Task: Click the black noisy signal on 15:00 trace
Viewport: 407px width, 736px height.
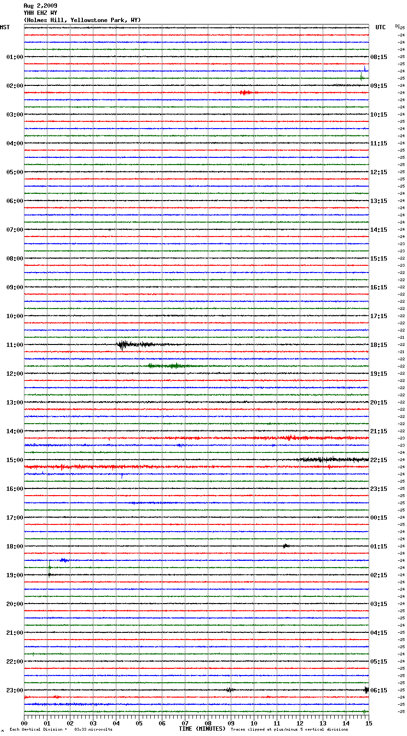Action: (x=333, y=460)
